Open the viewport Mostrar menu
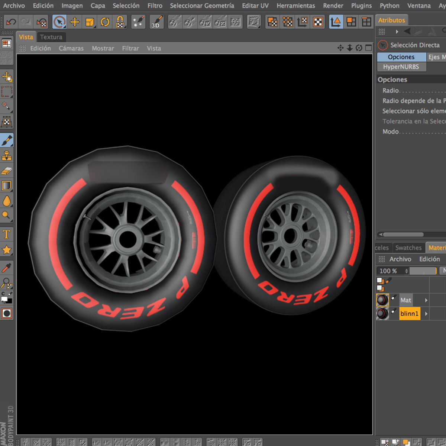The height and width of the screenshot is (446, 446). (x=103, y=48)
